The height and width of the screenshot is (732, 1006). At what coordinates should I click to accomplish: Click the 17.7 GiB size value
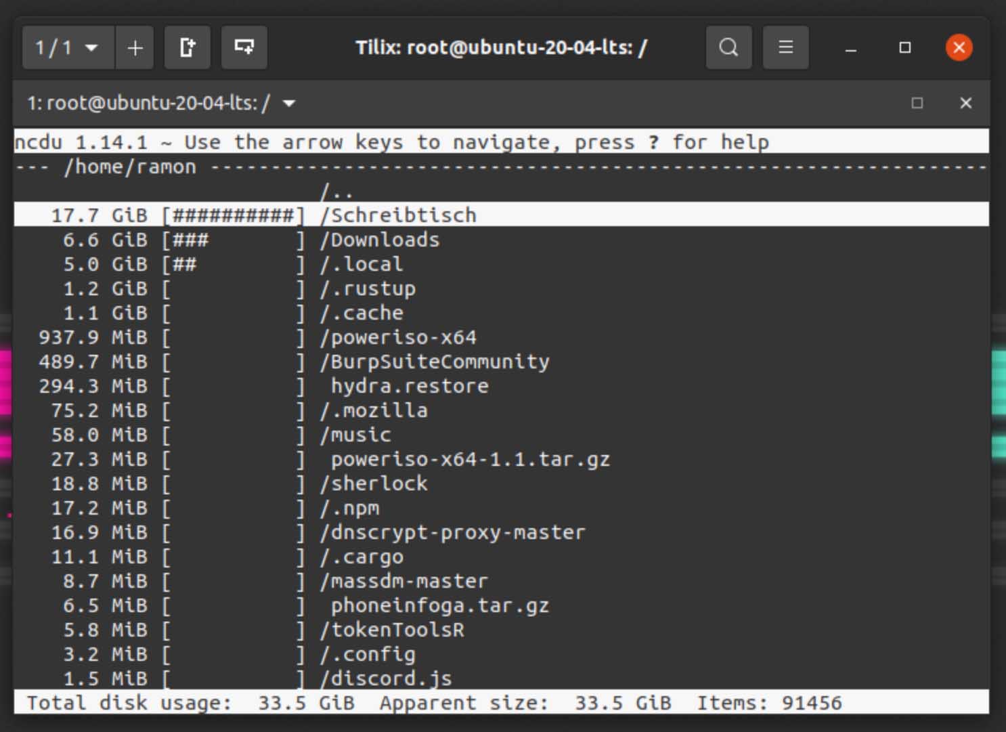pos(99,215)
